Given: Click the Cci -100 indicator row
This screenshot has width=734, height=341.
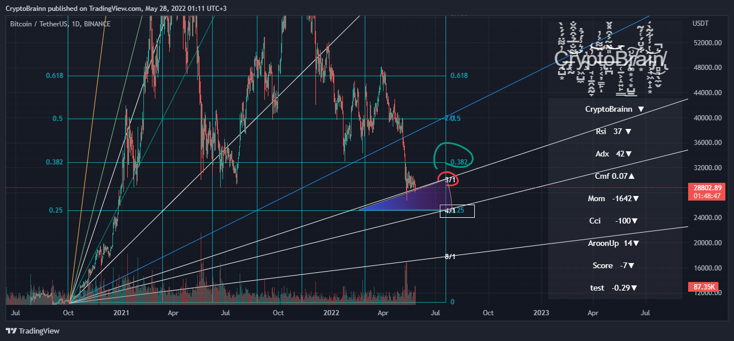Looking at the screenshot, I should tap(615, 221).
